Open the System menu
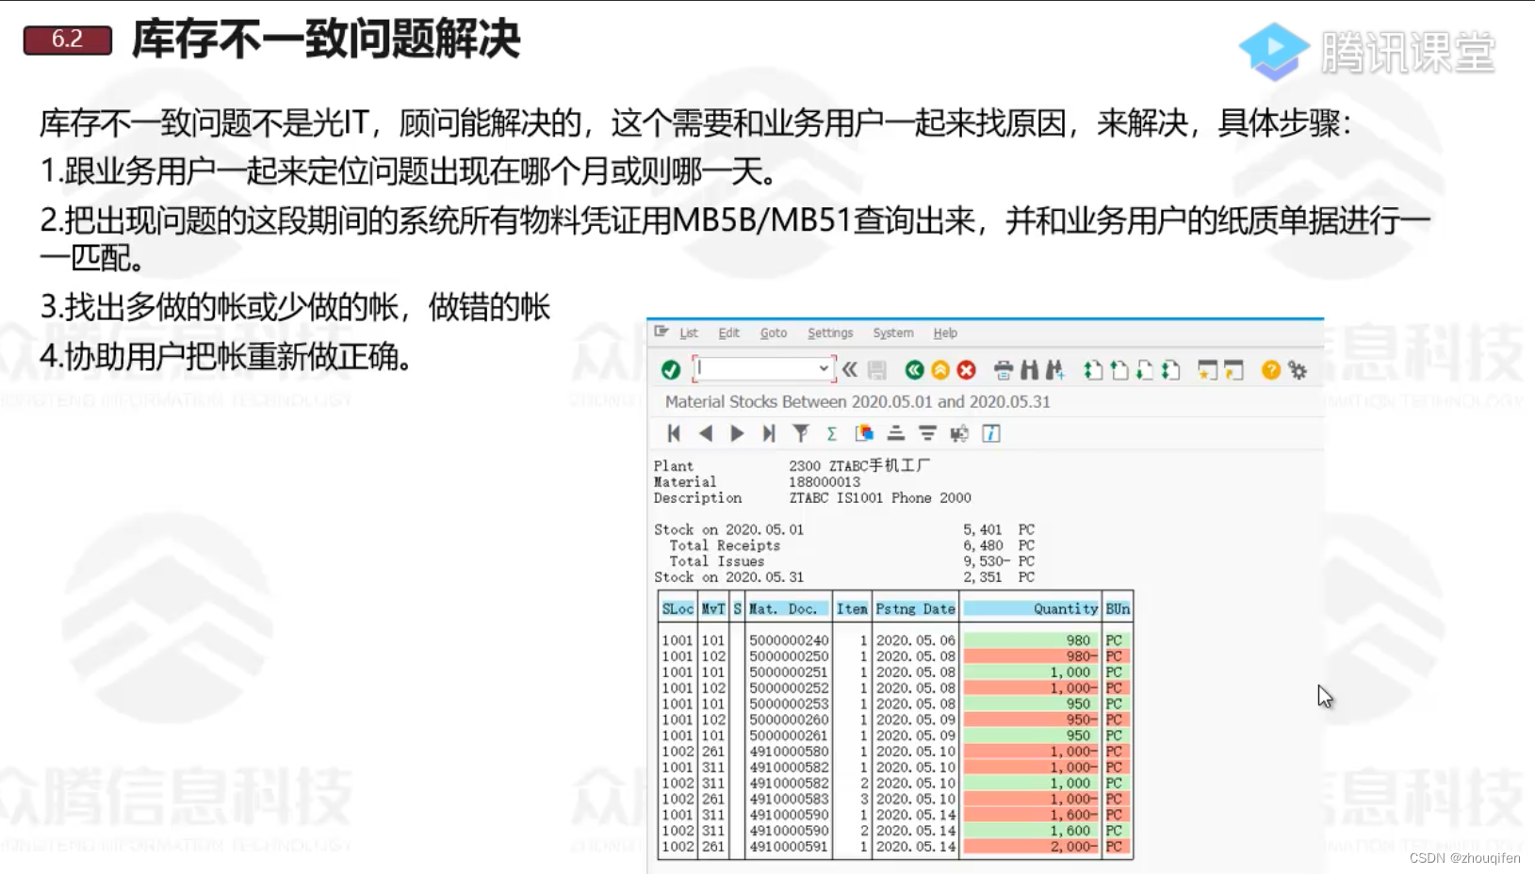 click(893, 332)
